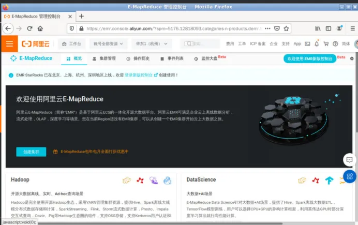Click the DataScience card heading

(201, 179)
